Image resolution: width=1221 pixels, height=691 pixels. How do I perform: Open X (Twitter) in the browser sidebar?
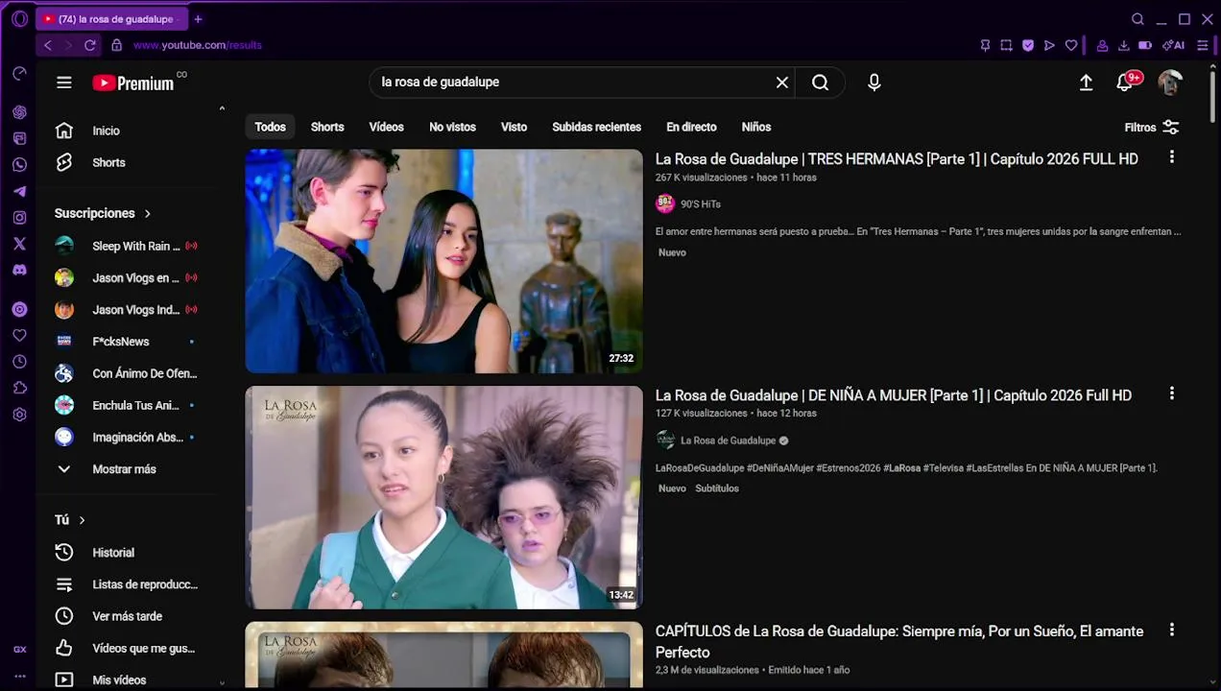[19, 244]
